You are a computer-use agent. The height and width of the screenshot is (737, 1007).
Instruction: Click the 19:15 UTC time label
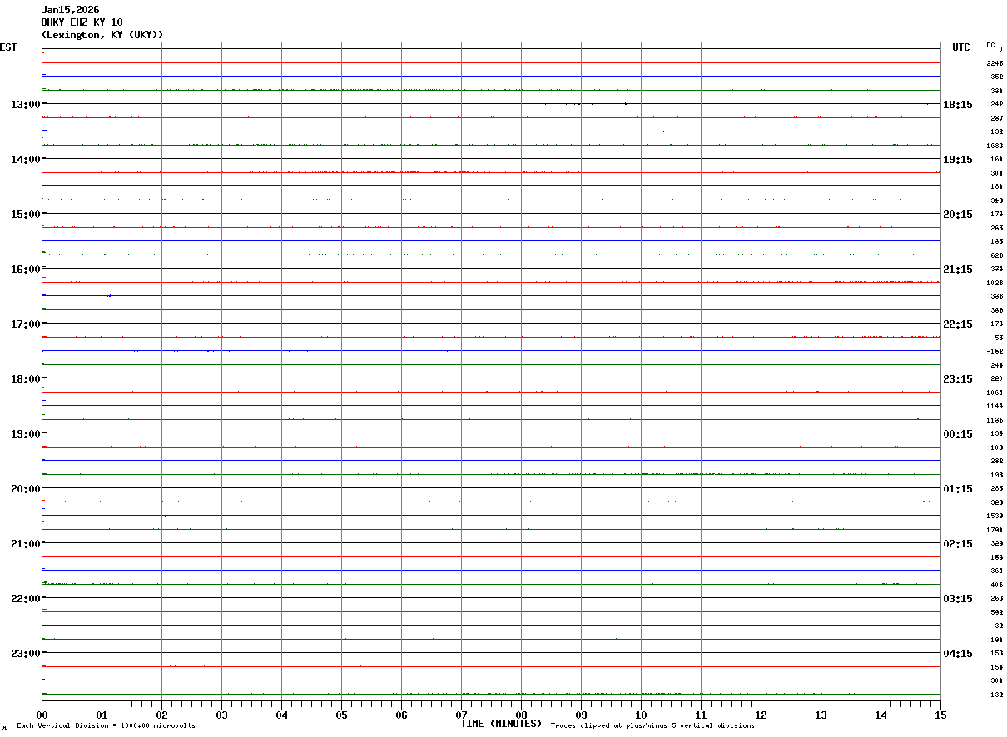pos(958,159)
